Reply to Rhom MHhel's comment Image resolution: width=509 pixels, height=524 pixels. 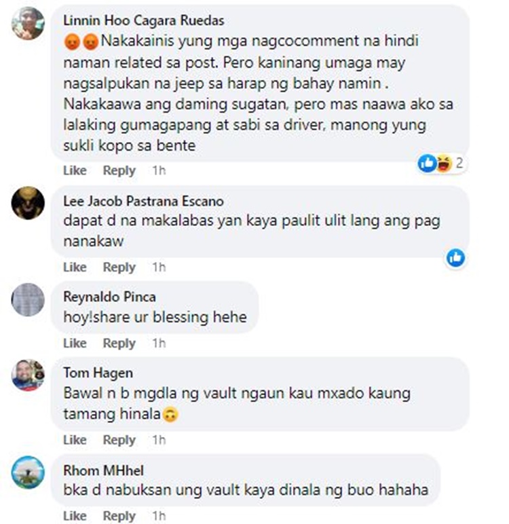coord(119,516)
